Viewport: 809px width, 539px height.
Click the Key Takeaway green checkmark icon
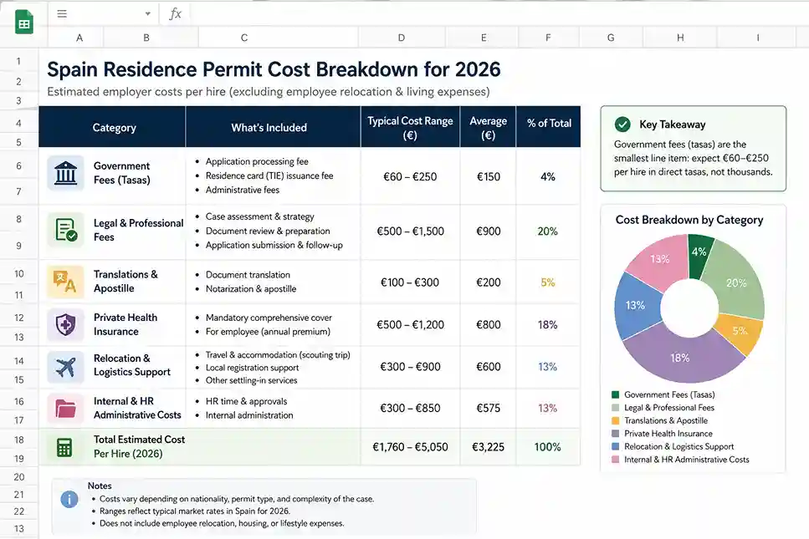pyautogui.click(x=622, y=125)
